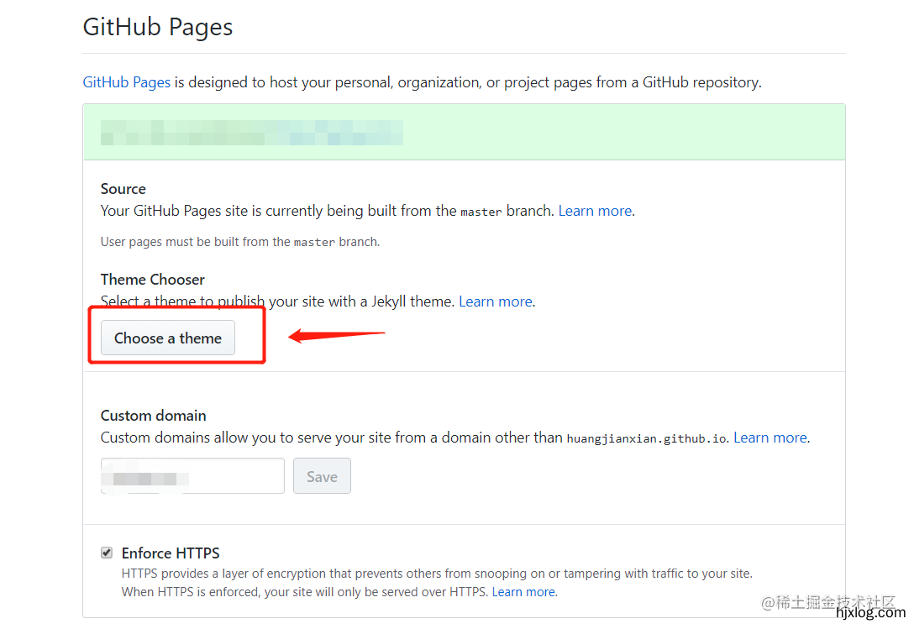
Task: Select the Custom domain heading
Action: coord(153,416)
